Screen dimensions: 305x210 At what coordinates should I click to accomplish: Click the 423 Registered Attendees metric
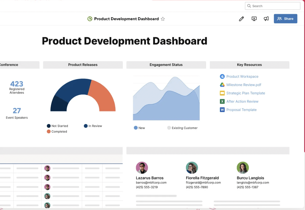[x=17, y=87]
